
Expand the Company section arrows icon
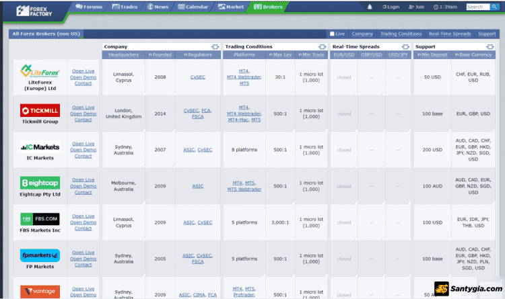[x=215, y=46]
